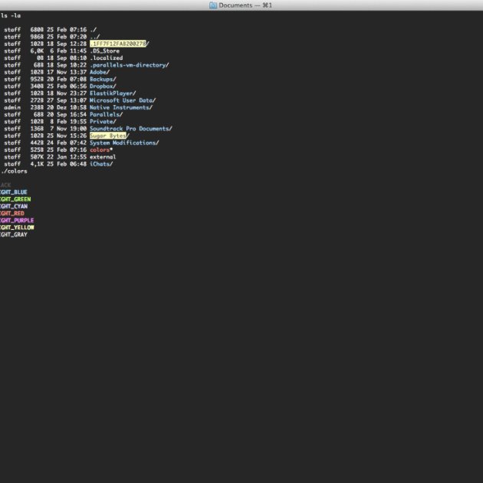Click the .parallels-vm-directory entry
483x483 pixels.
tap(128, 65)
